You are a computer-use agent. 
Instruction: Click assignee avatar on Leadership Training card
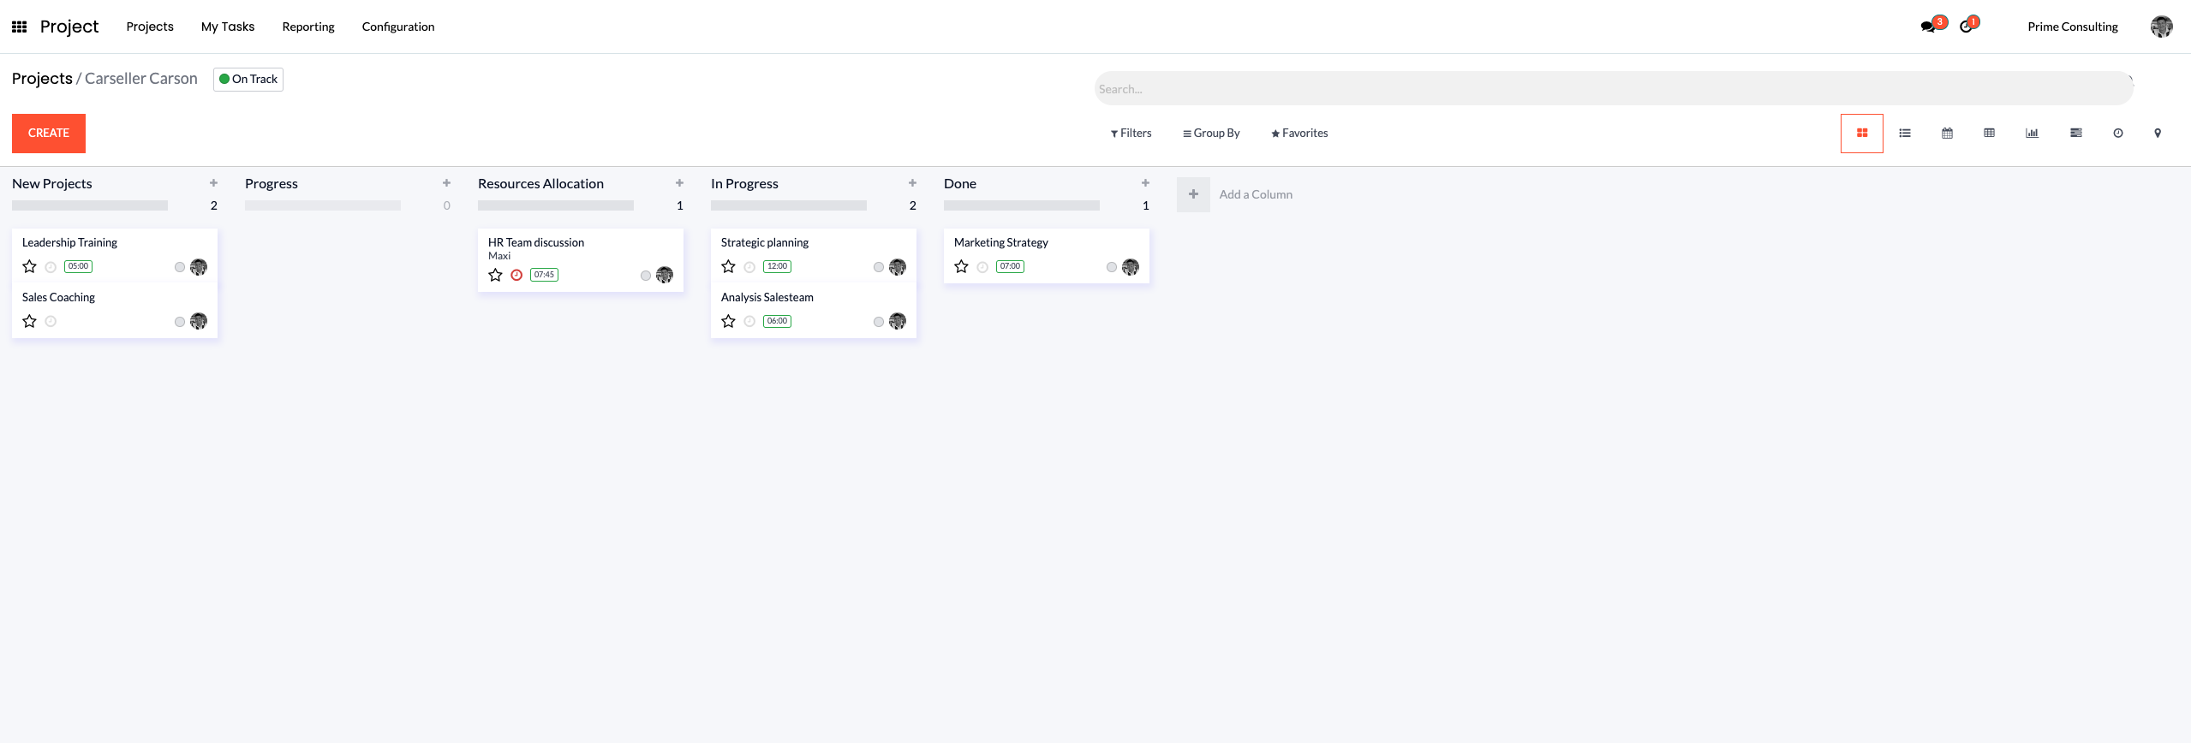tap(199, 267)
